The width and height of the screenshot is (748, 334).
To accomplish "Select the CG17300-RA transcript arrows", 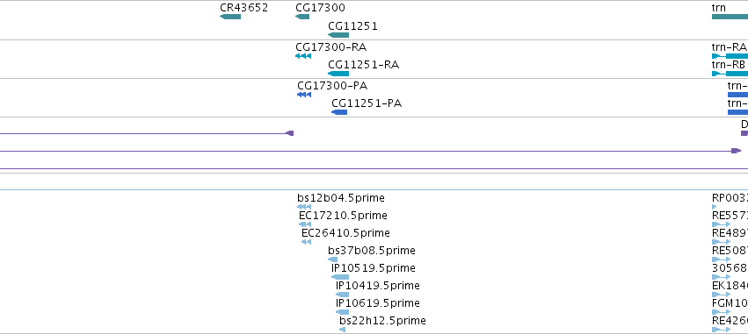I will [x=303, y=56].
